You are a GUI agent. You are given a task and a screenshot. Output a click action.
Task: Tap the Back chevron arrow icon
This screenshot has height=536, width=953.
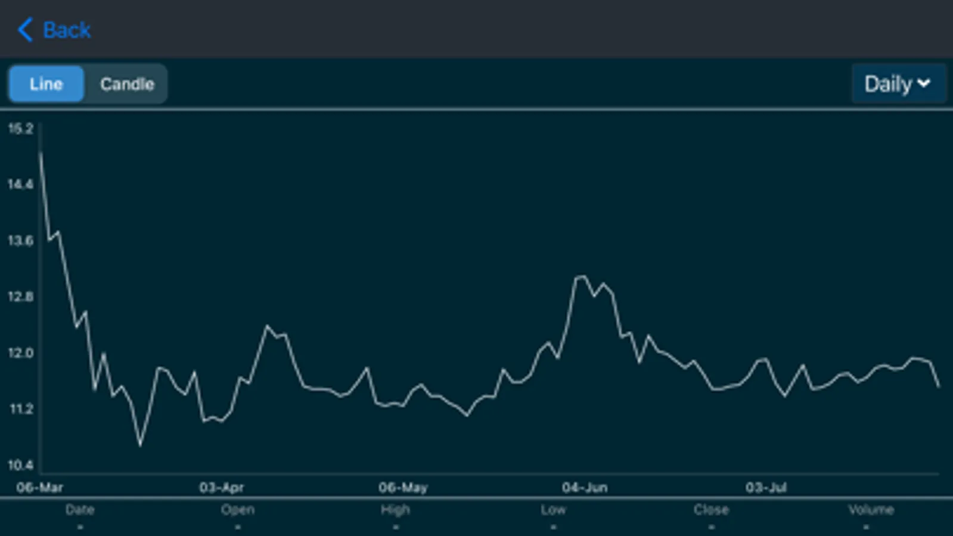coord(25,29)
